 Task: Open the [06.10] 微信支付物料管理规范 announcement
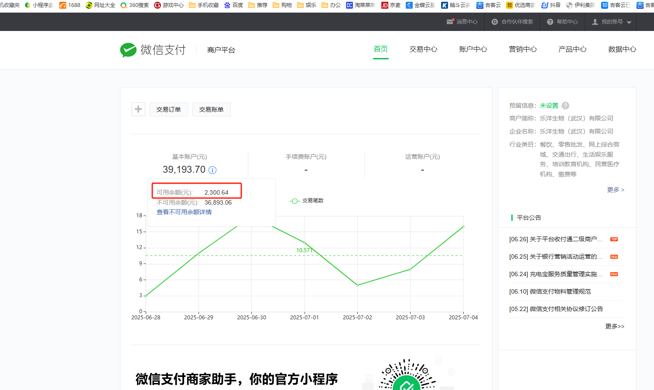point(550,291)
